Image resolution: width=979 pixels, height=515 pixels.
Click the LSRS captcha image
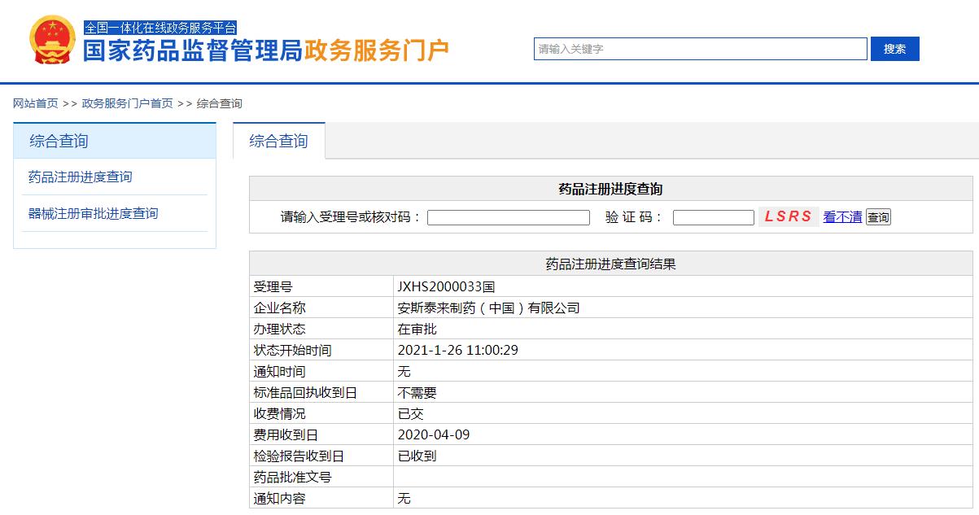[x=788, y=216]
